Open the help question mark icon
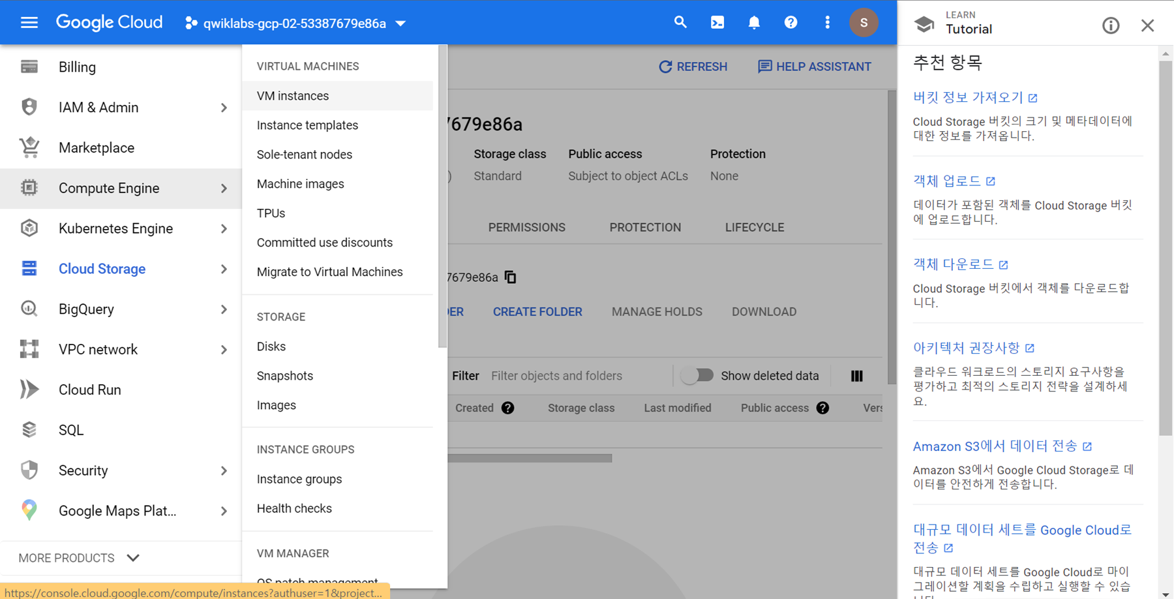The image size is (1174, 599). [790, 23]
